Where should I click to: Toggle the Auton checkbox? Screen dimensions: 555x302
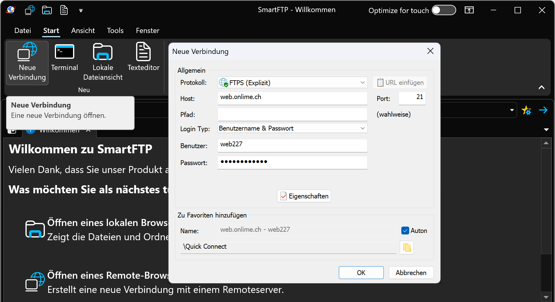[x=405, y=231]
